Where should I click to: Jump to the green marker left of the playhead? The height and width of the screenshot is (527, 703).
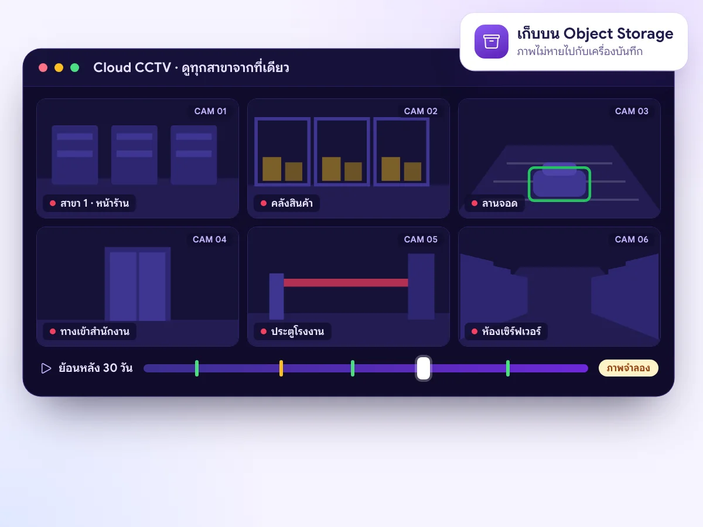[x=353, y=368]
